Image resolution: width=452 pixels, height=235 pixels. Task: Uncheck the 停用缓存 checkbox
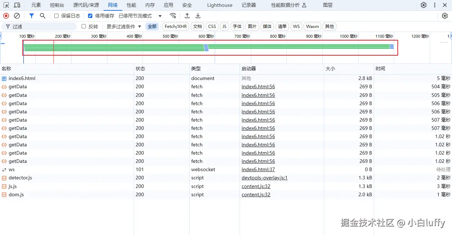click(90, 16)
